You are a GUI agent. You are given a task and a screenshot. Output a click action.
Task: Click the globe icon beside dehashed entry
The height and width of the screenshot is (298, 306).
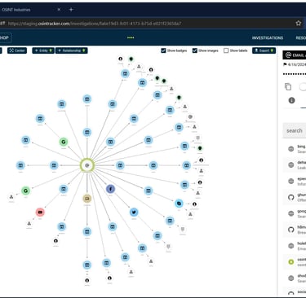(x=291, y=164)
